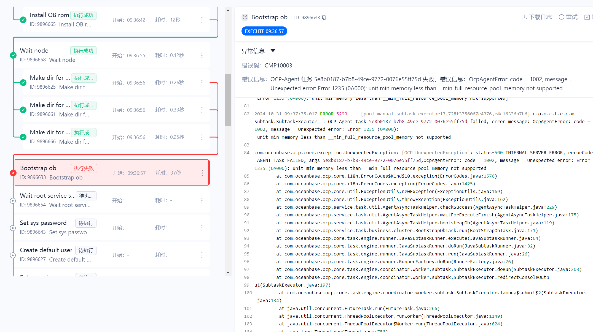Click the scroll down arrow of task list

pyautogui.click(x=228, y=273)
